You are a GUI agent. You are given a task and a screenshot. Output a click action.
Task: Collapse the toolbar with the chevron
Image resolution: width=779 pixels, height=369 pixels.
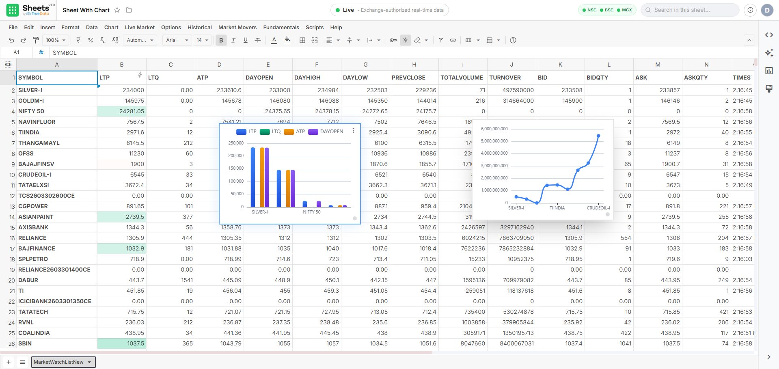749,40
